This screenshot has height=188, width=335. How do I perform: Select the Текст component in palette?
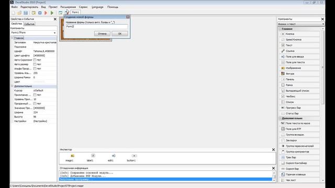coord(299,45)
